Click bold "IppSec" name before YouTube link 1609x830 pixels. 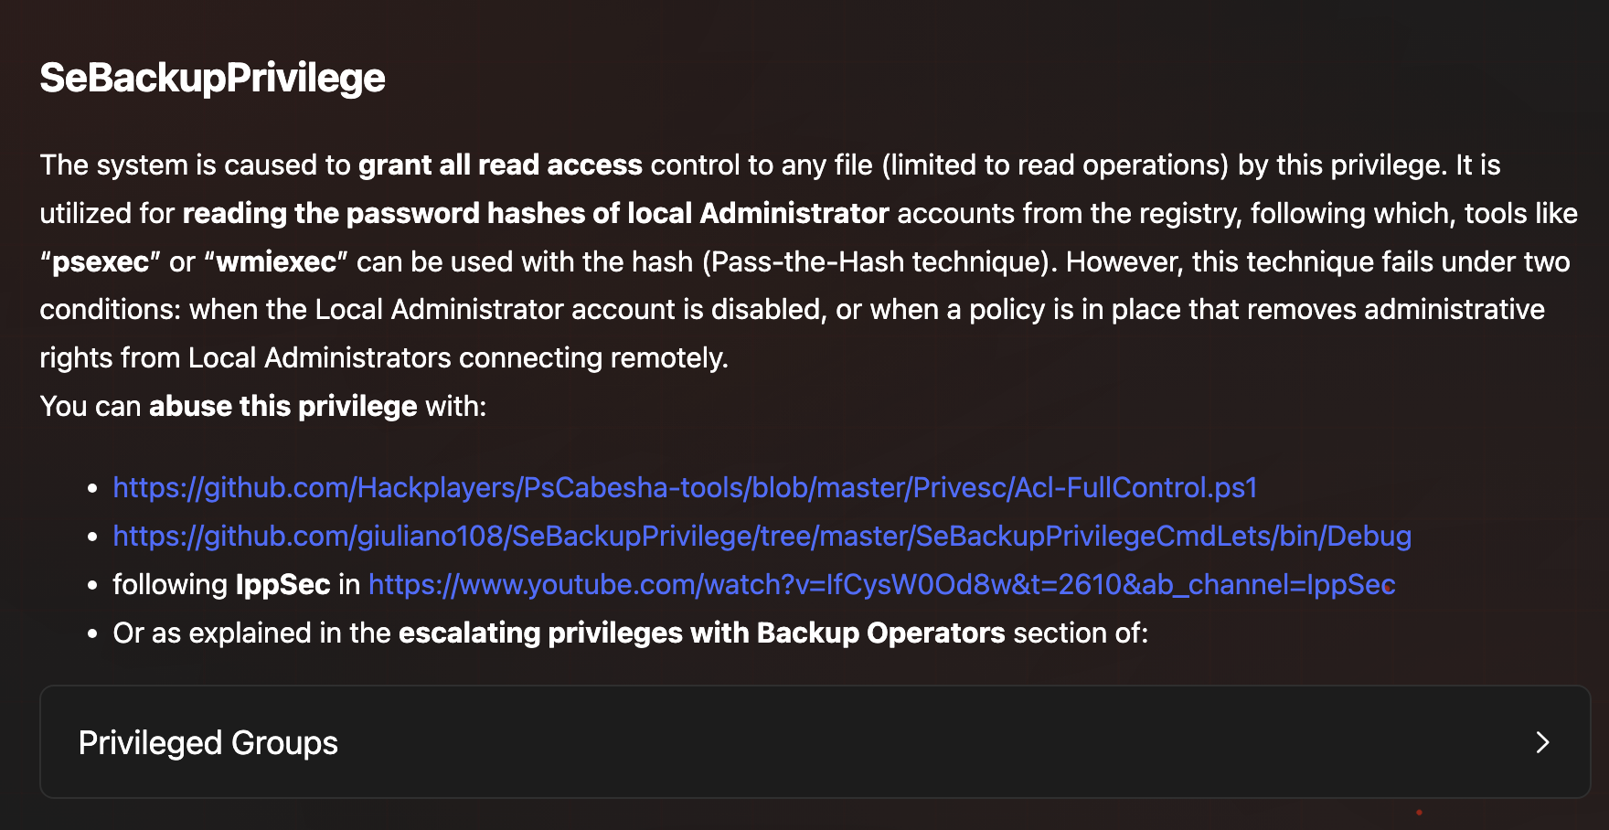pyautogui.click(x=282, y=585)
